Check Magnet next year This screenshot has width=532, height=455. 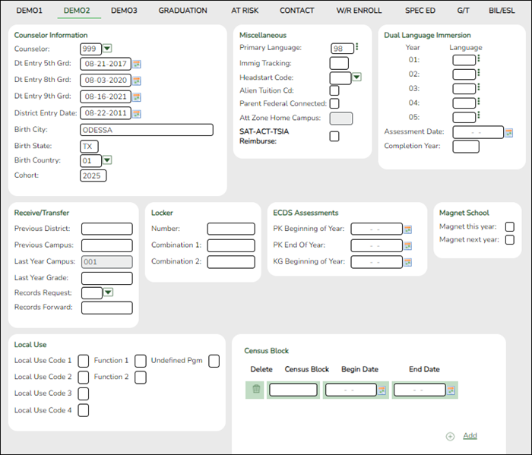click(510, 240)
